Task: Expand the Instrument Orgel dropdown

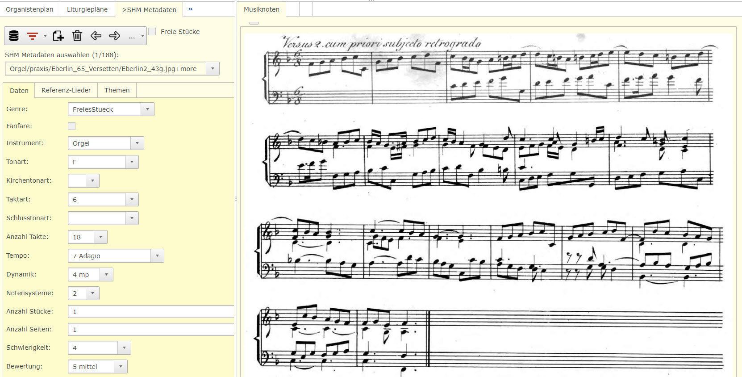Action: (x=137, y=143)
